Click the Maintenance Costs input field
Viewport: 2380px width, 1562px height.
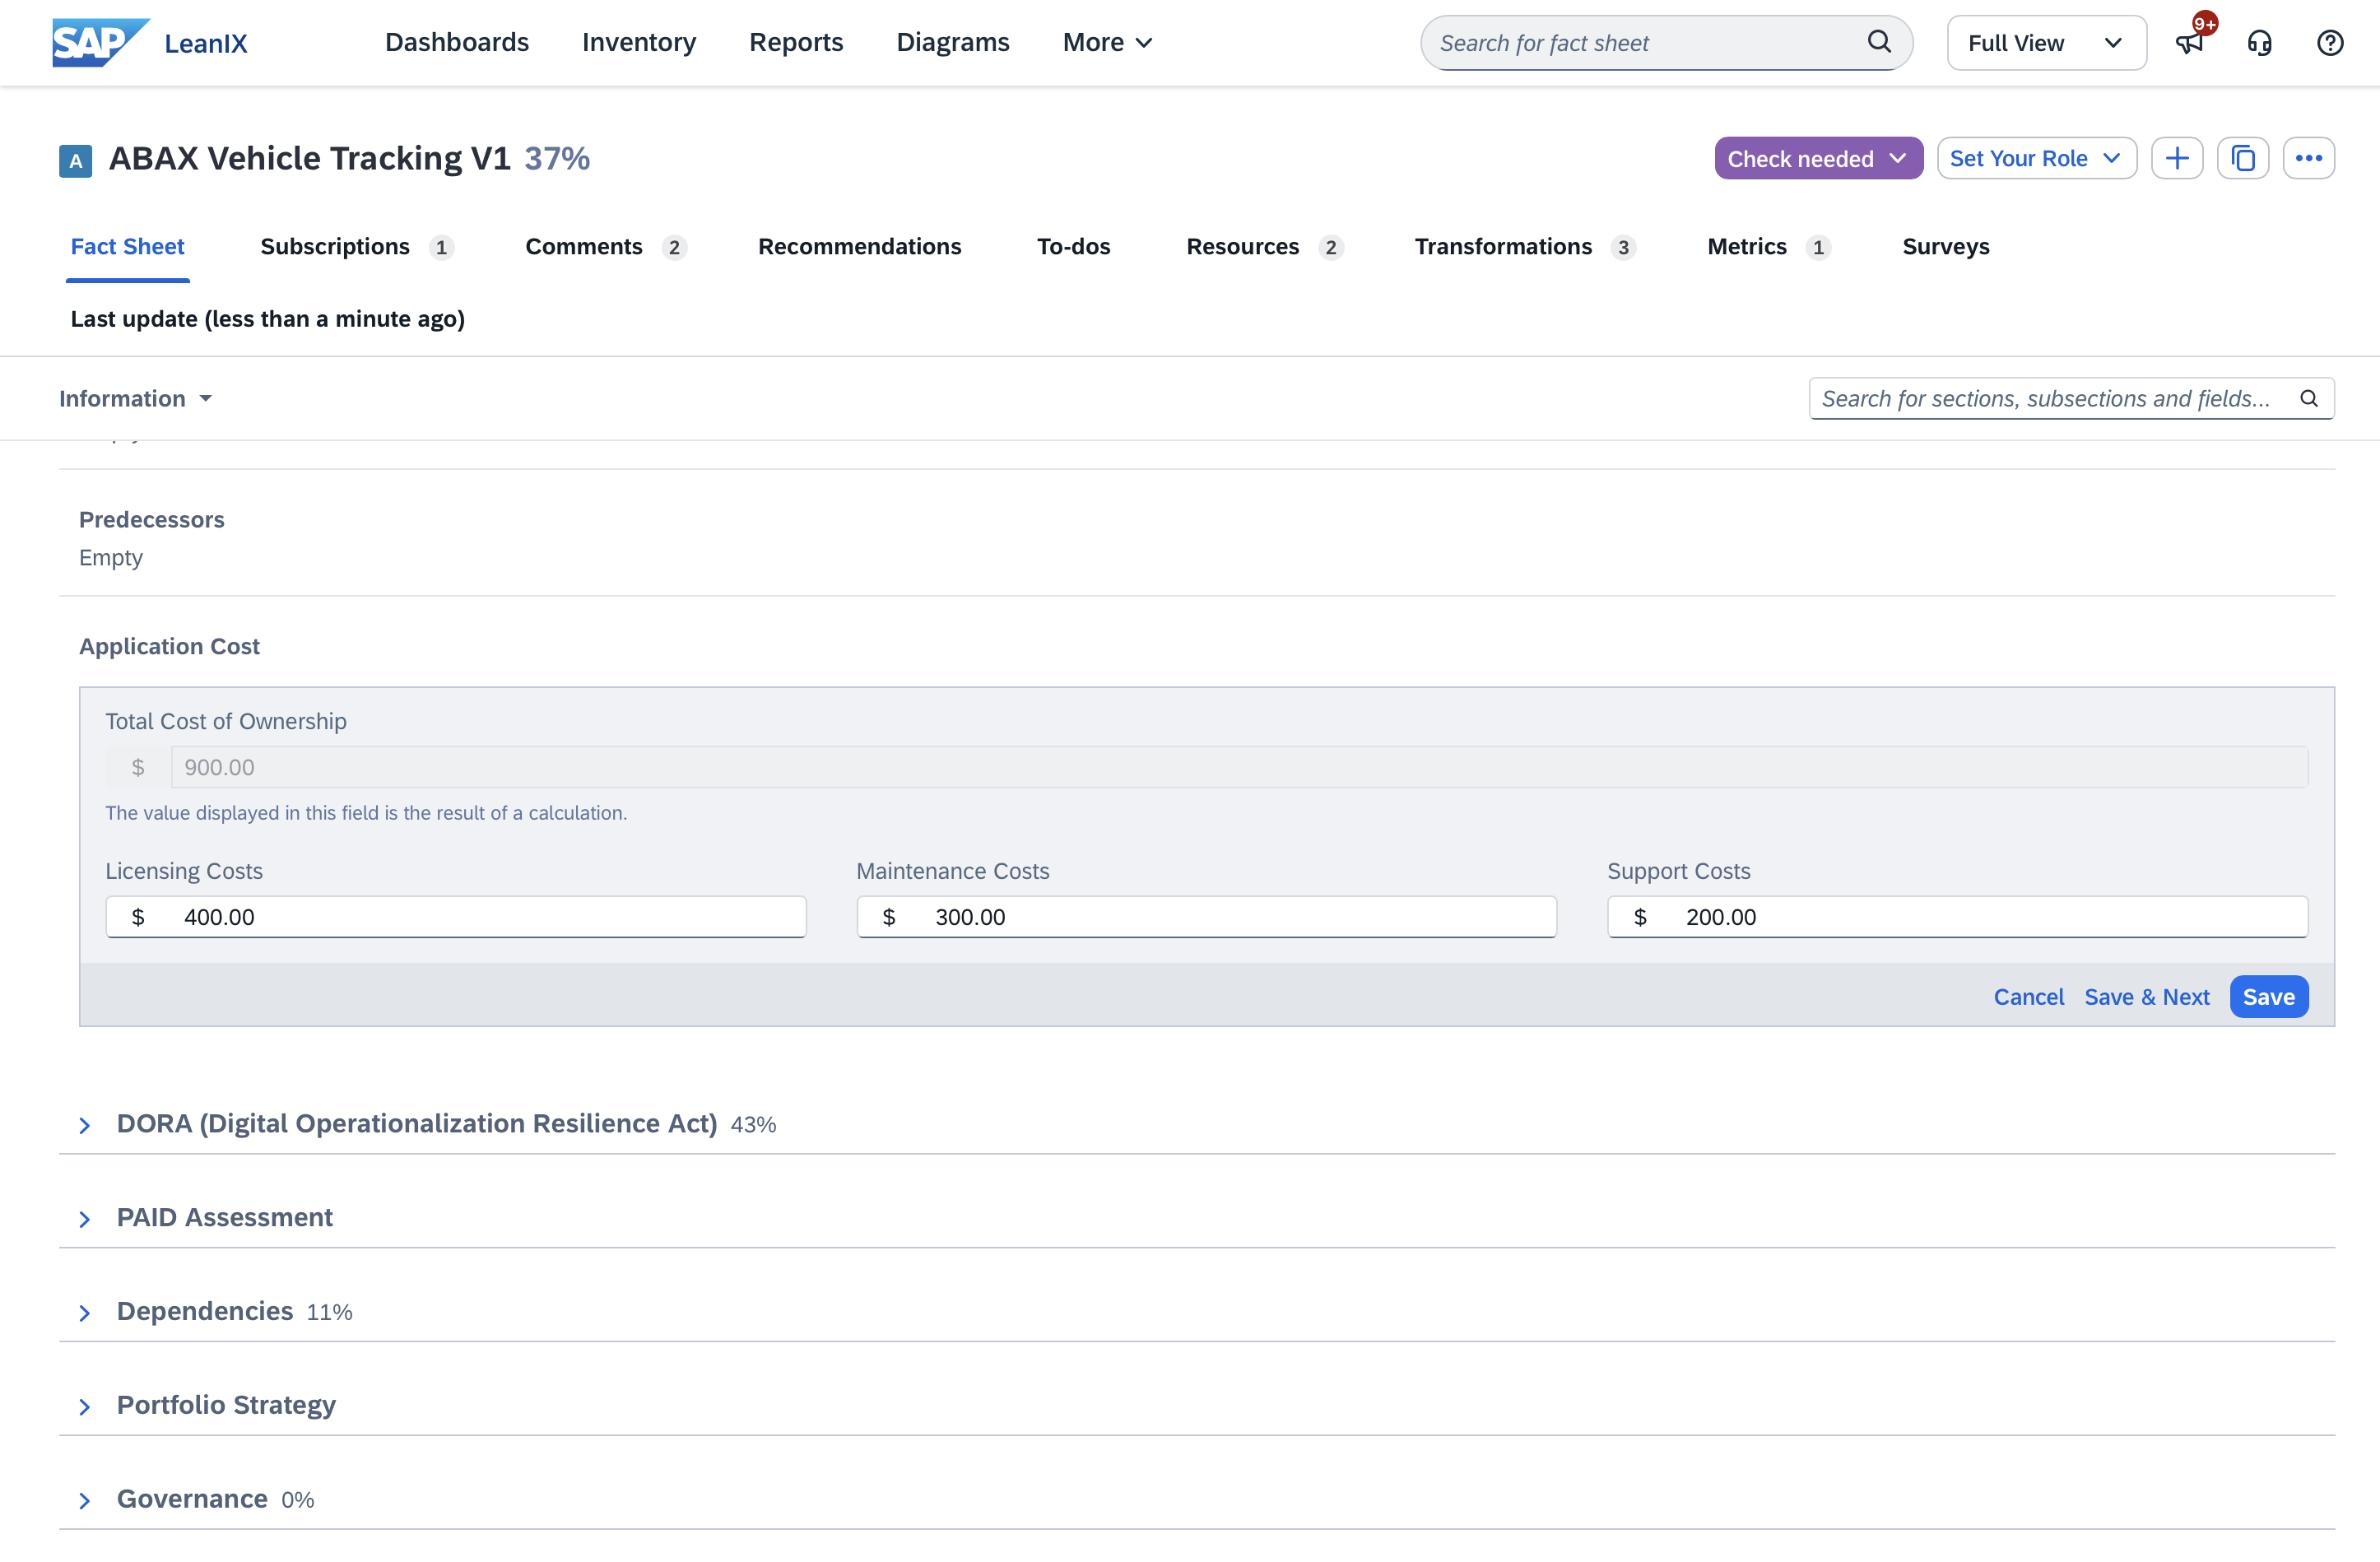click(1207, 917)
